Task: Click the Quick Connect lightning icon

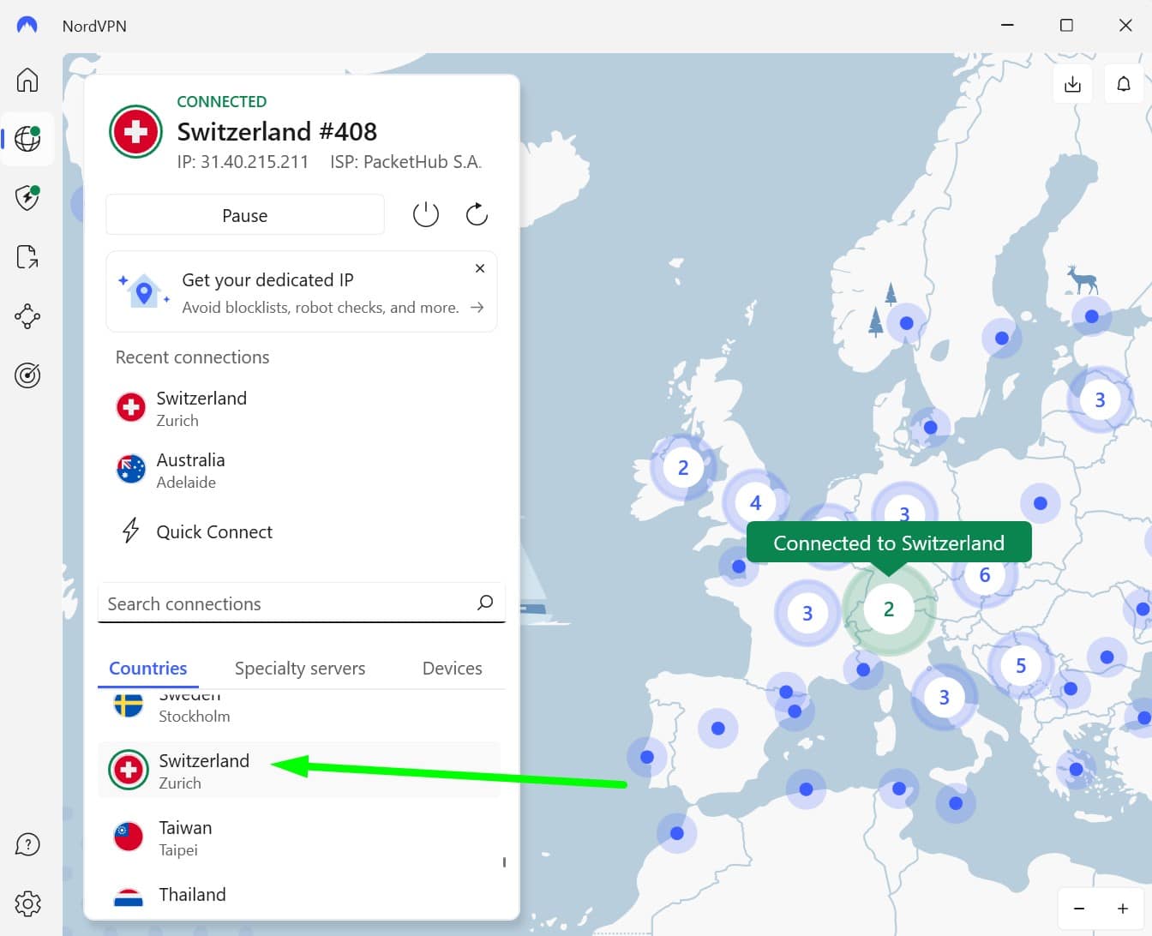Action: click(x=130, y=531)
